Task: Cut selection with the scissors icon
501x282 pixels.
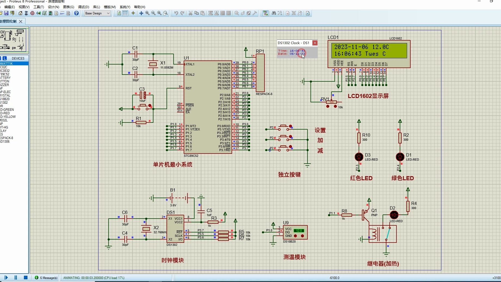Action: (x=190, y=13)
